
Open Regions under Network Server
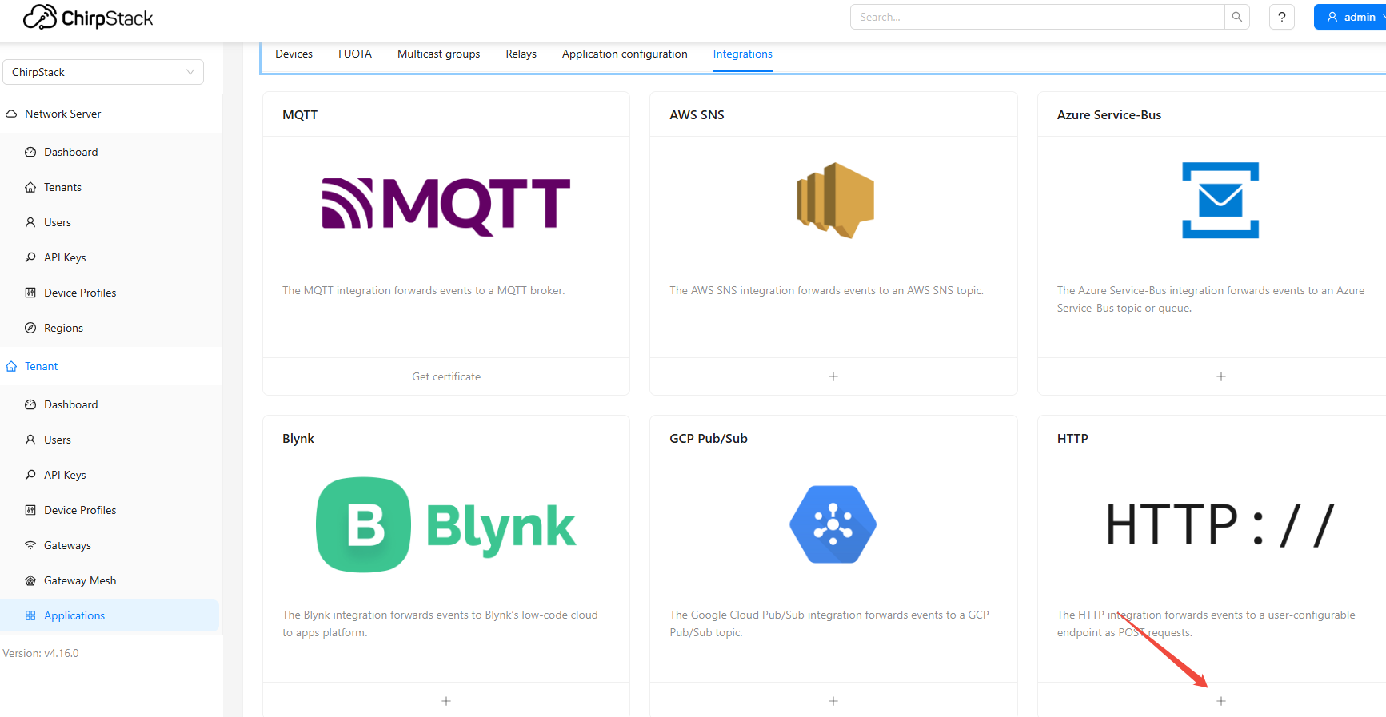[63, 328]
